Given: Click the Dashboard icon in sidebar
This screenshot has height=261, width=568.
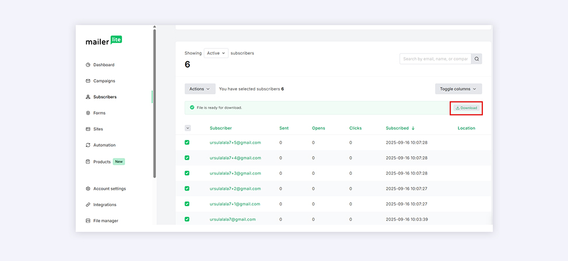Looking at the screenshot, I should pyautogui.click(x=88, y=65).
